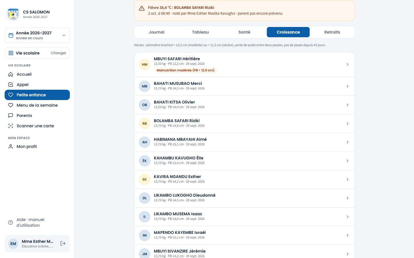Viewport: 414px width, 258px height.
Task: Click the fever alert warning triangle icon
Action: (142, 8)
